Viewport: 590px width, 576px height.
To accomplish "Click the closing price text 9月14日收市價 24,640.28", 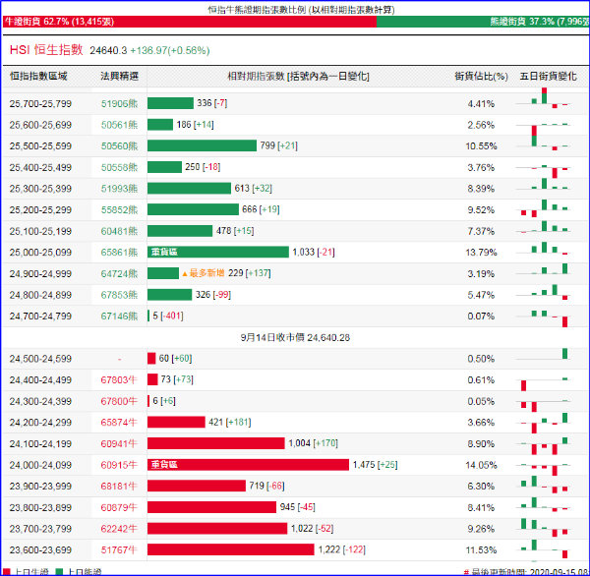I will click(x=295, y=337).
